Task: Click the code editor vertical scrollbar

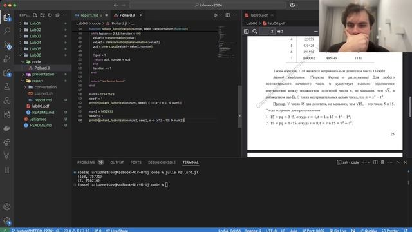Action: pyautogui.click(x=239, y=106)
